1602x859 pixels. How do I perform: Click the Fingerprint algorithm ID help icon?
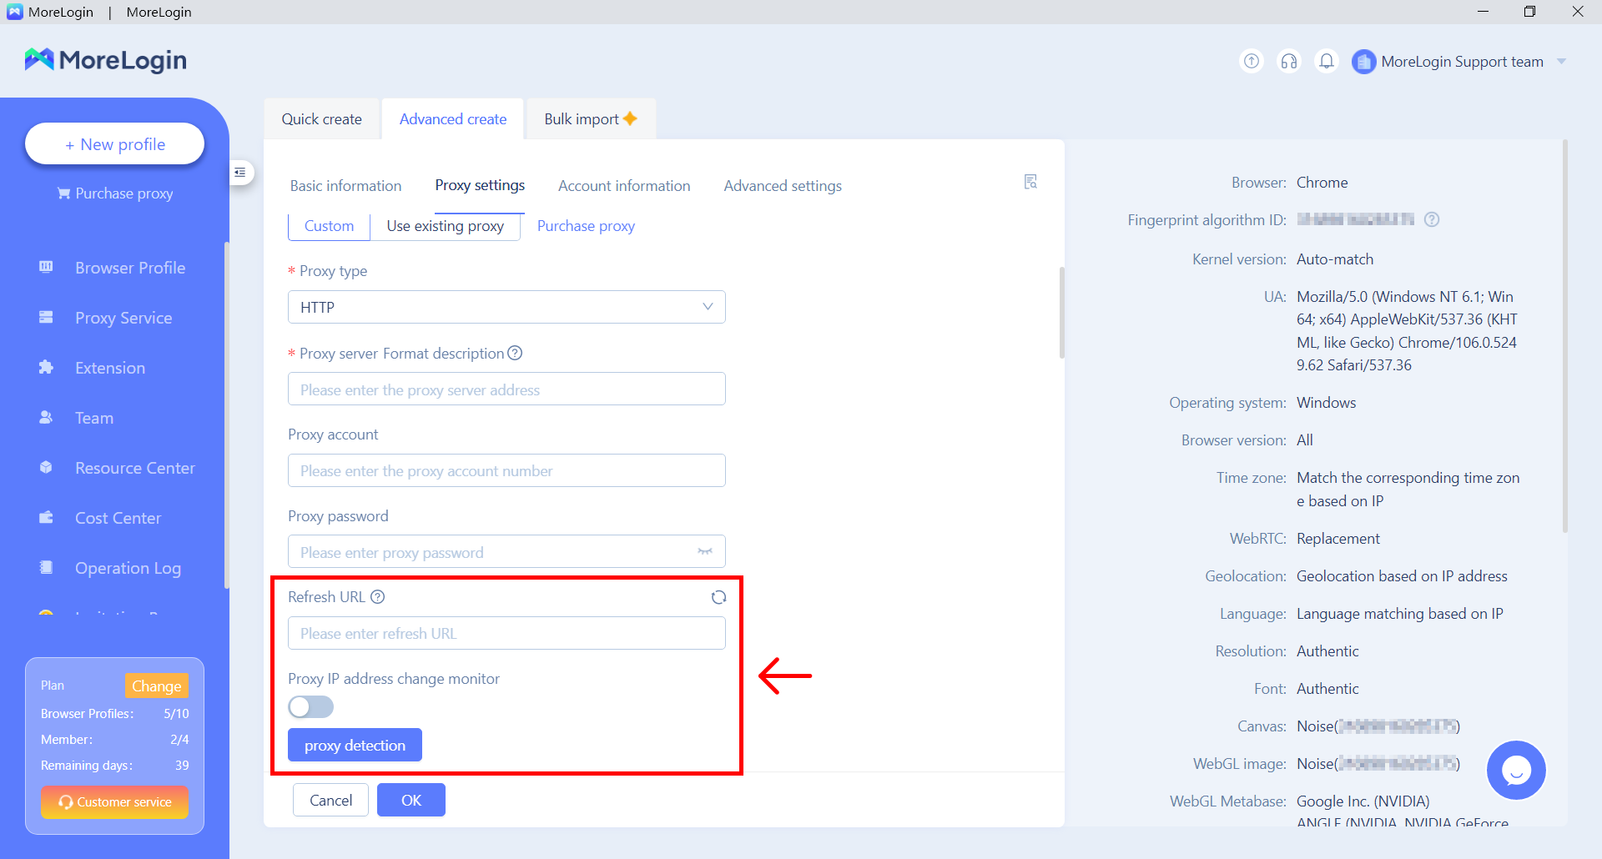pos(1432,219)
